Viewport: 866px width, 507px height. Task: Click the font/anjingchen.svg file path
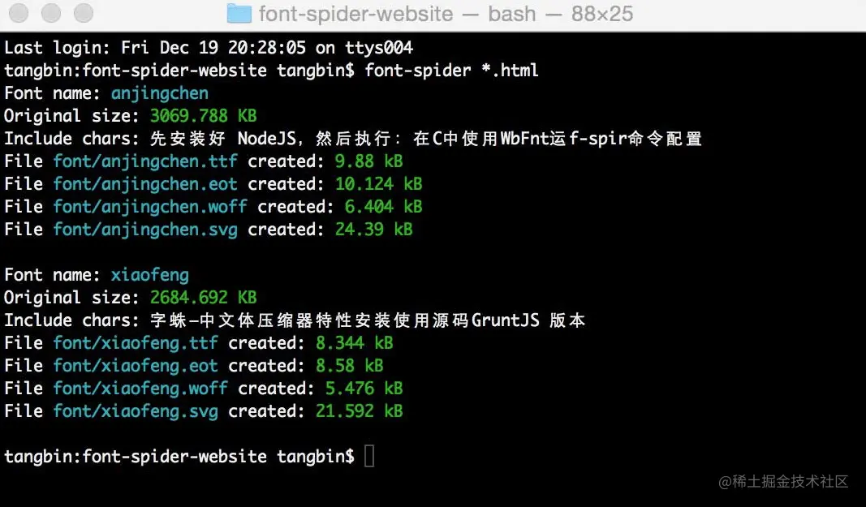coord(145,230)
